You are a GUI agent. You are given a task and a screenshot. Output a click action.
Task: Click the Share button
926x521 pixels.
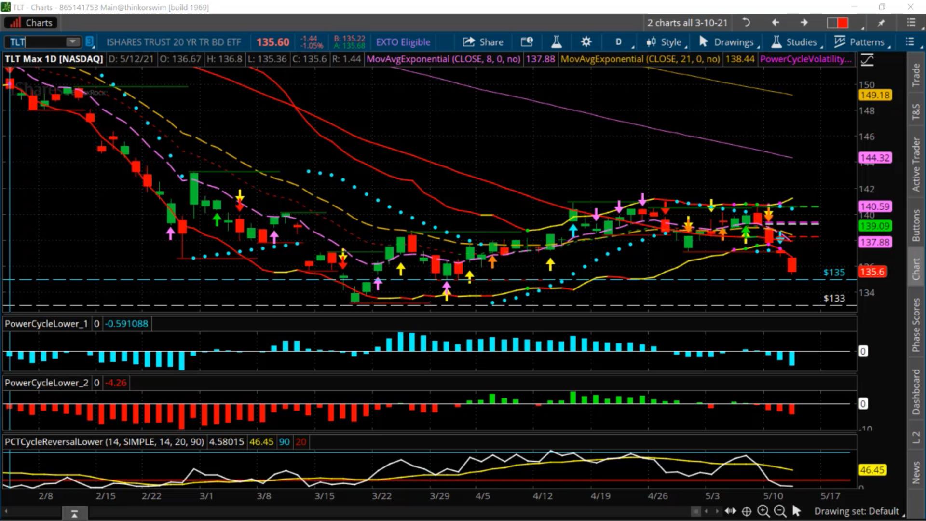tap(483, 42)
